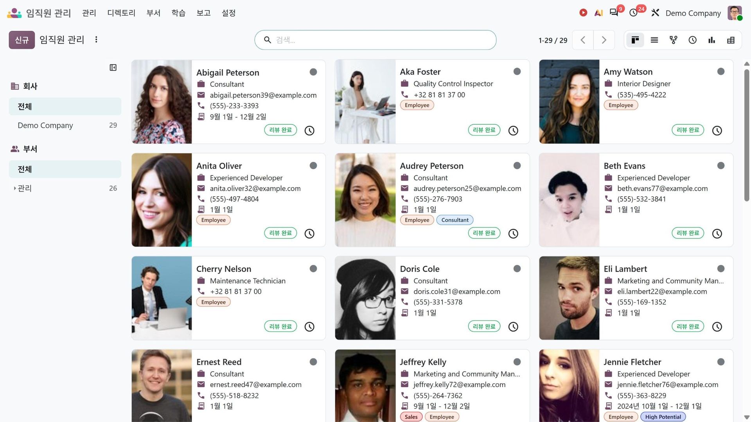751x422 pixels.
Task: Click presence status dot on Cherry Nelson
Action: pyautogui.click(x=313, y=269)
